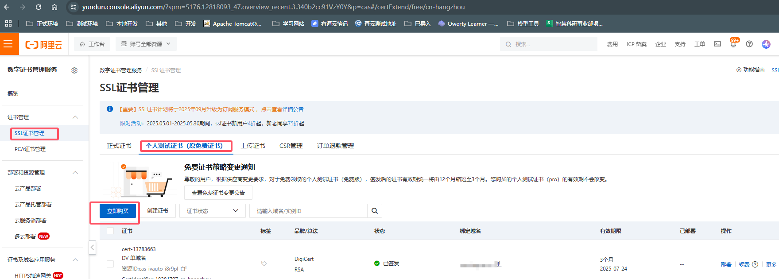779x279 pixels.
Task: Open 云产品托管部署 in the sidebar
Action: coord(33,205)
